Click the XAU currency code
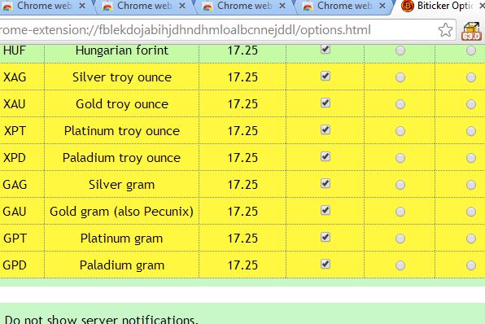Screen dimensions: 485x324 click(14, 104)
